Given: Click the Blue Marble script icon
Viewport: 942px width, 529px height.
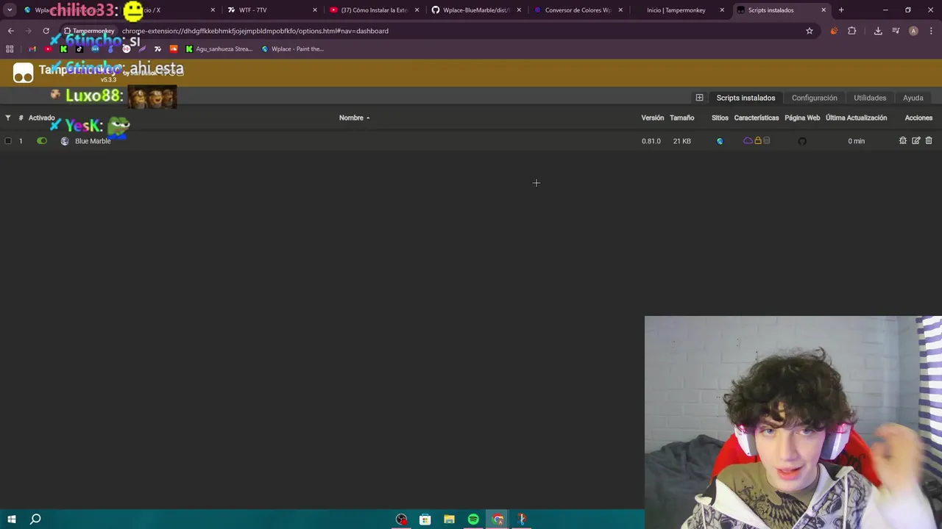Looking at the screenshot, I should 65,141.
